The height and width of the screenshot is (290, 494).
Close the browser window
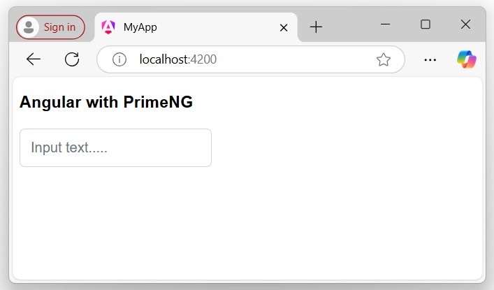[466, 24]
